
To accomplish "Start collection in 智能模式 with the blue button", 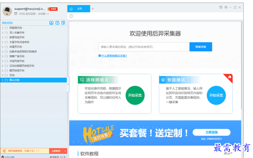I will pos(216,95).
